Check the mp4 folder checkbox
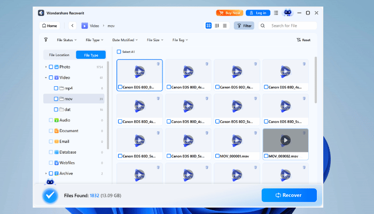This screenshot has height=214, width=374. point(56,88)
